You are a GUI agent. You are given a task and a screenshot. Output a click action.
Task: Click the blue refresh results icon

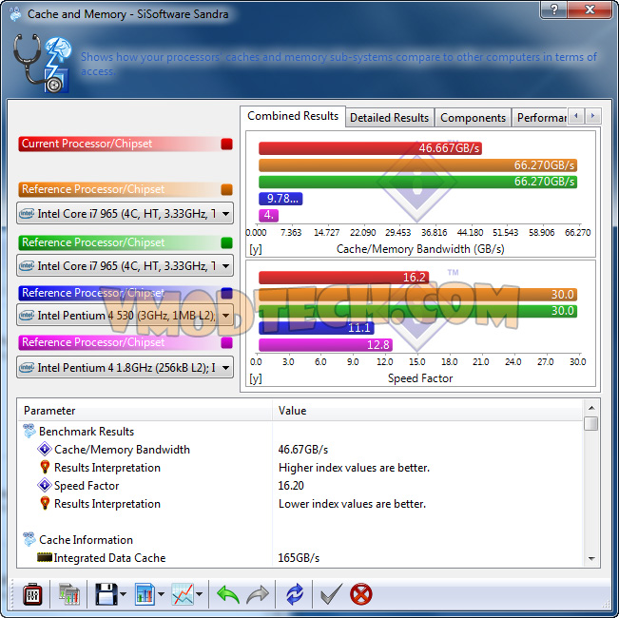[x=295, y=594]
